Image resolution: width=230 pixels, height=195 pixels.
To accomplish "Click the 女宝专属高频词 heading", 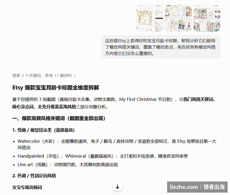I will pos(27,187).
